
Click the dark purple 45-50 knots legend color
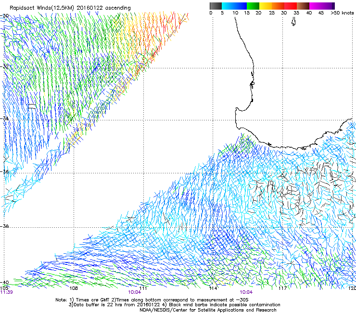tap(328, 6)
